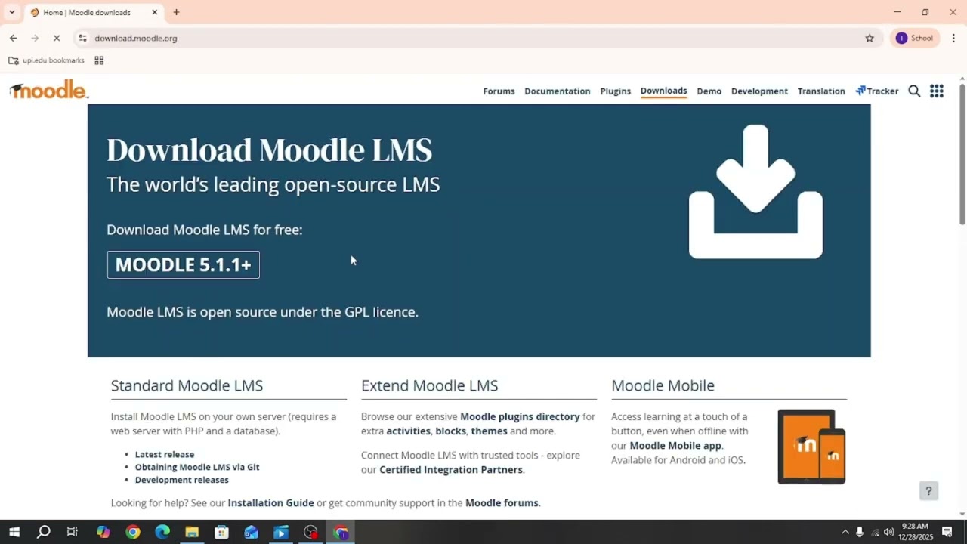Open Task View on taskbar
The width and height of the screenshot is (967, 544).
tap(73, 533)
